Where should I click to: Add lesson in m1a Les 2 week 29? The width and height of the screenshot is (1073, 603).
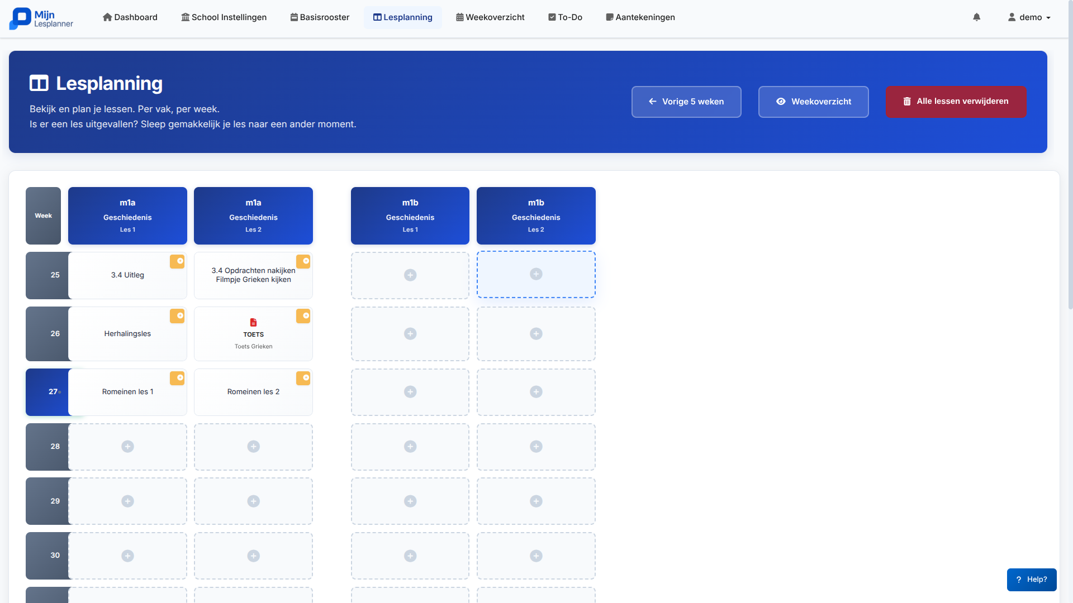253,501
